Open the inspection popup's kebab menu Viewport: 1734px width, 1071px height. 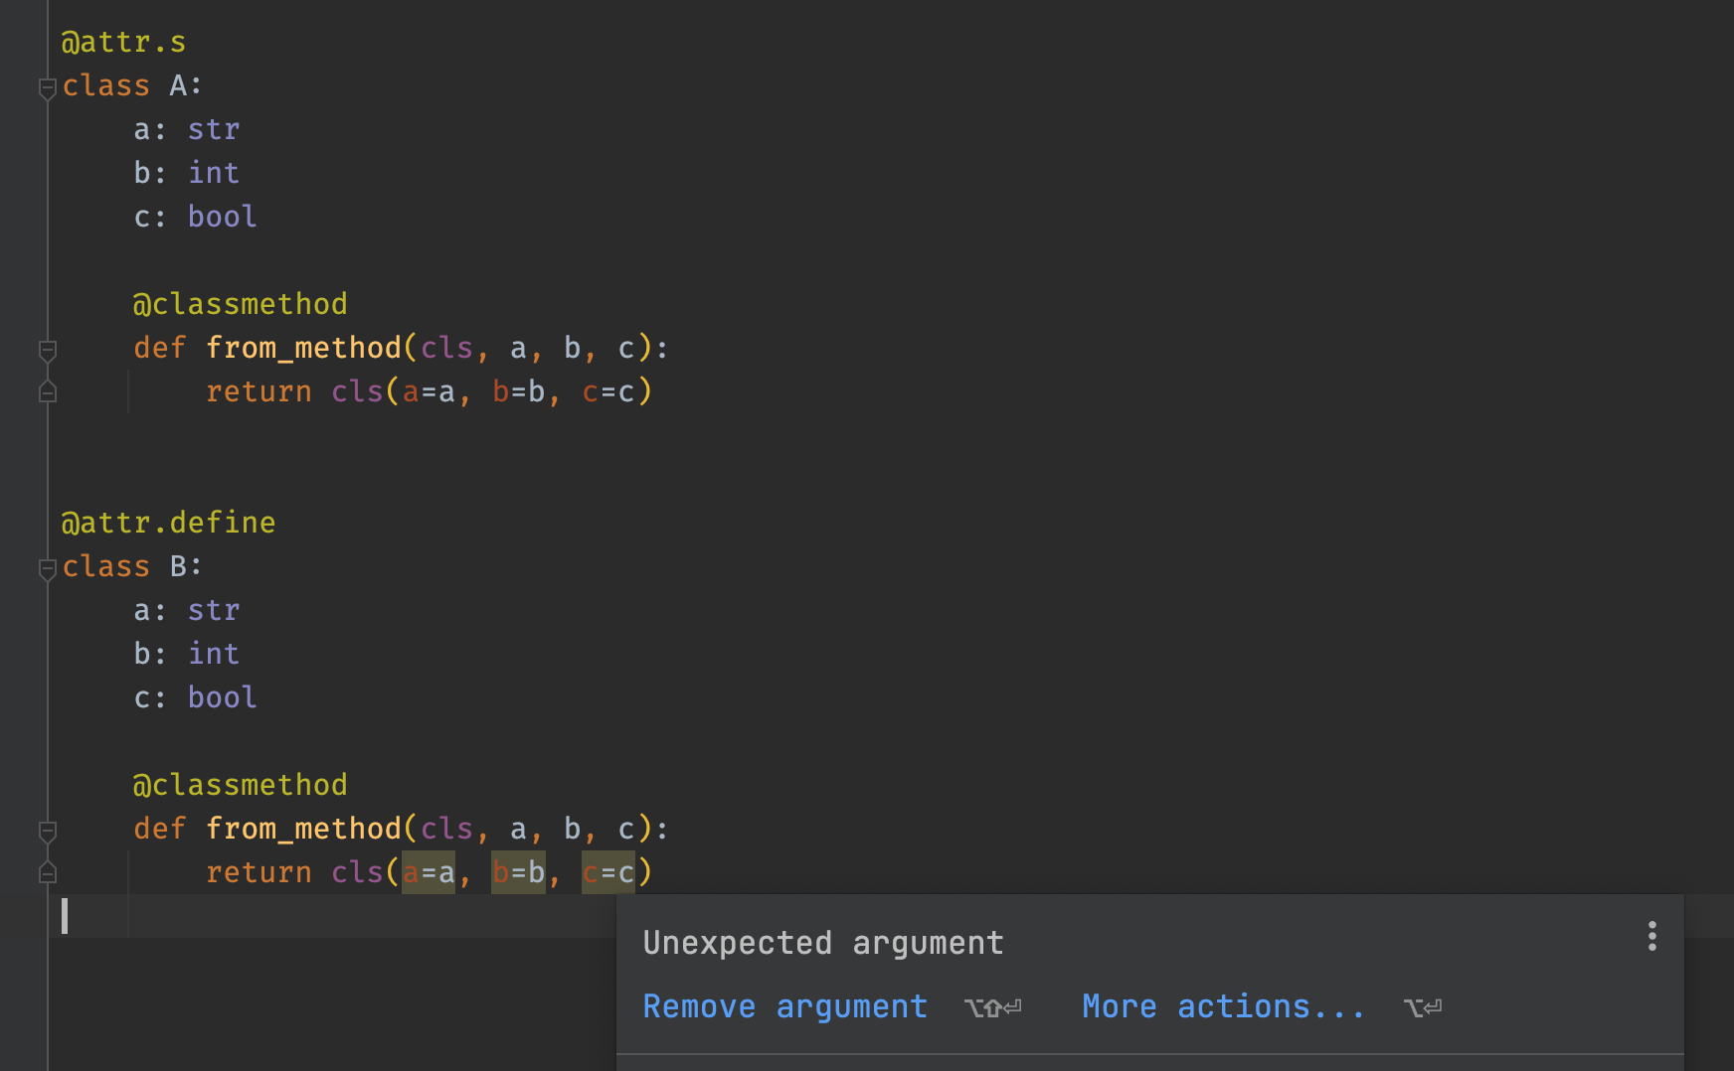point(1651,935)
